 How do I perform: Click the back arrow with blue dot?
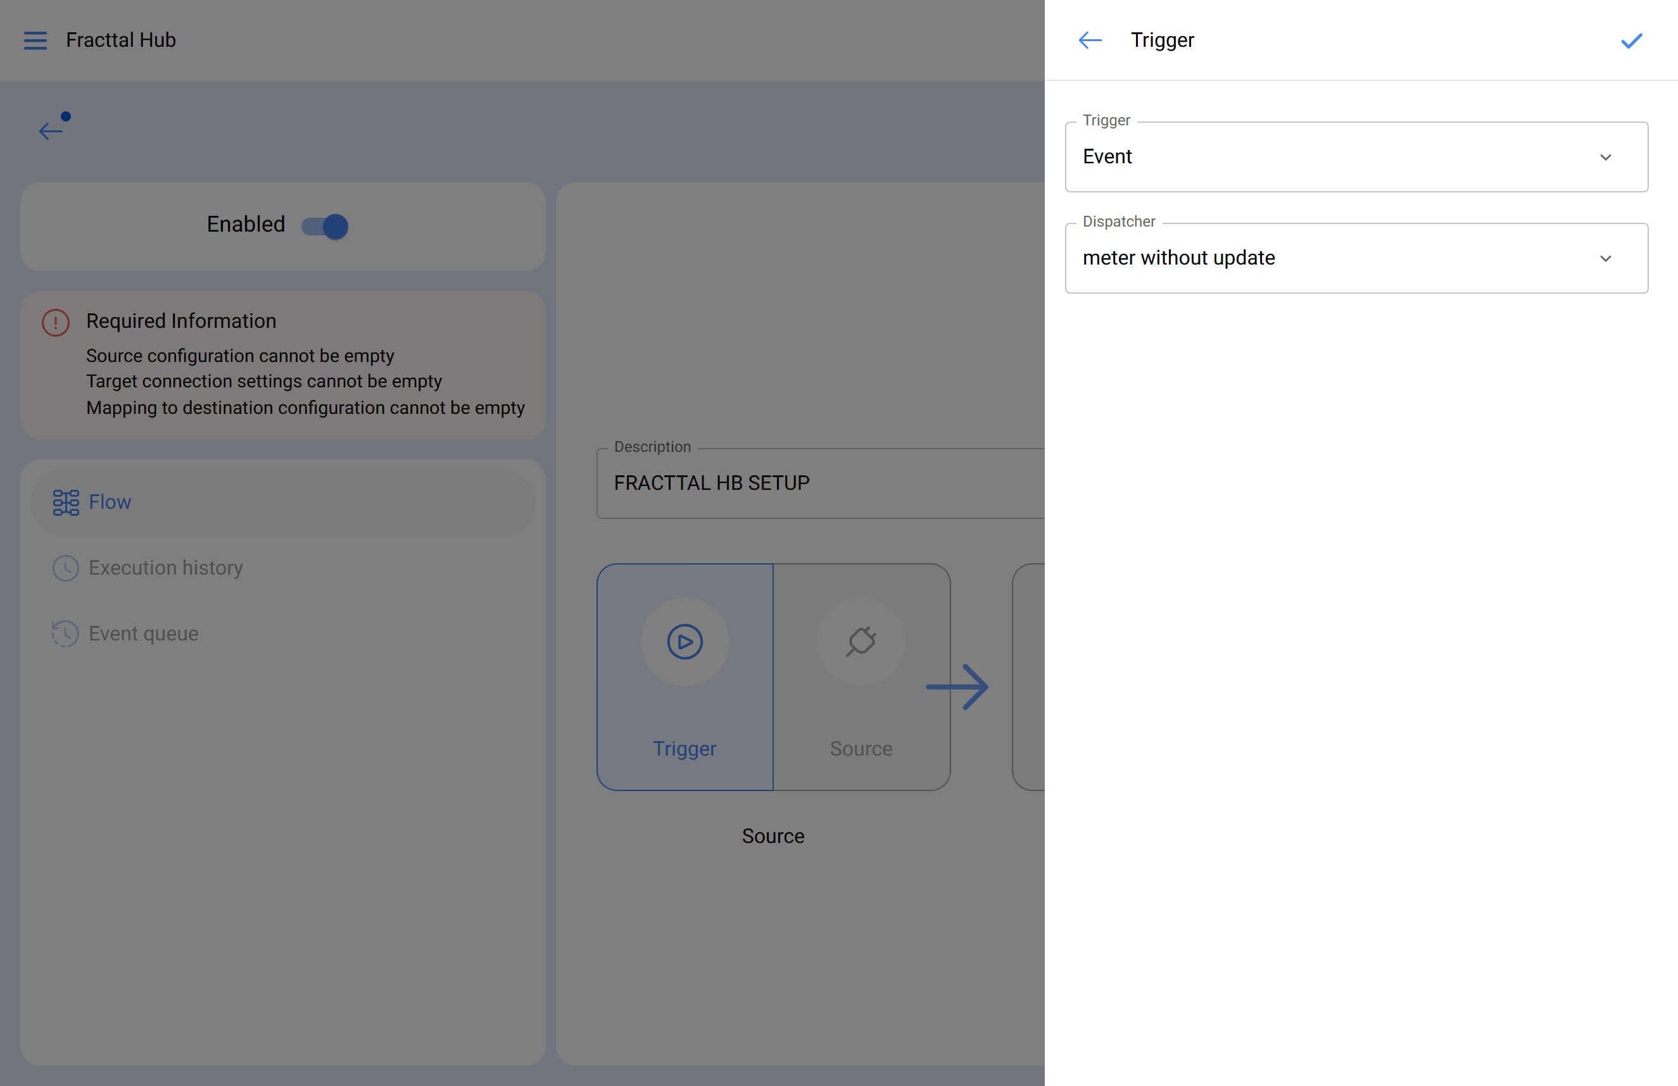coord(51,129)
